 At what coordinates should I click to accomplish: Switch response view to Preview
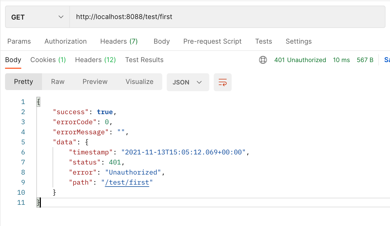coord(95,82)
